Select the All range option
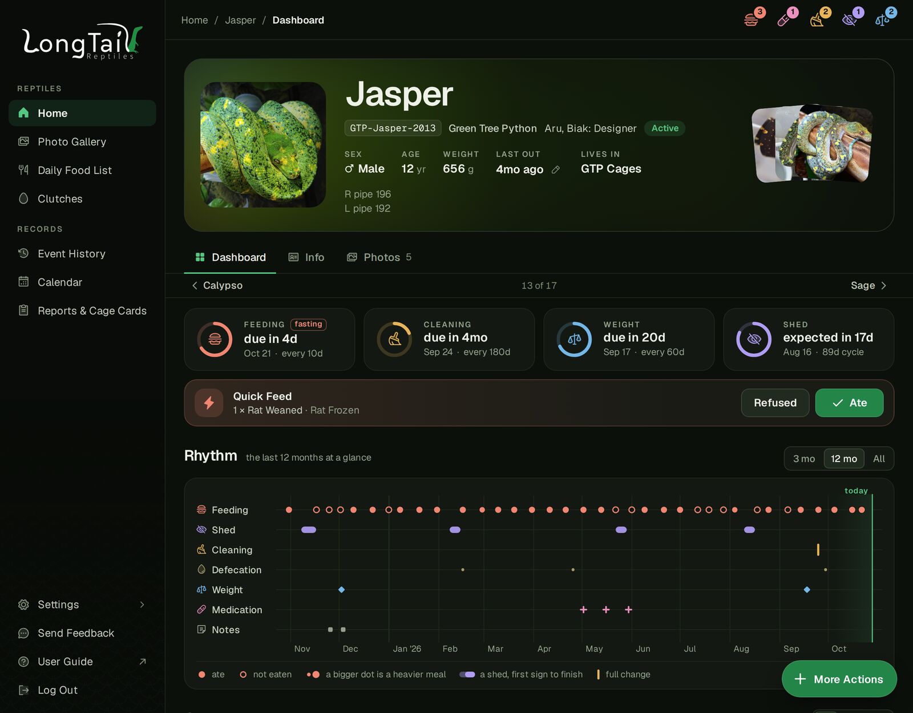 pyautogui.click(x=879, y=459)
